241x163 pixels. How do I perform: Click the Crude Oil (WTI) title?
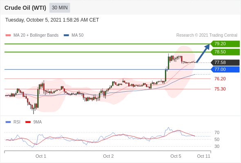(x=25, y=8)
